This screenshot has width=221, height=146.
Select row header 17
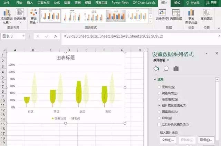coord(3,134)
